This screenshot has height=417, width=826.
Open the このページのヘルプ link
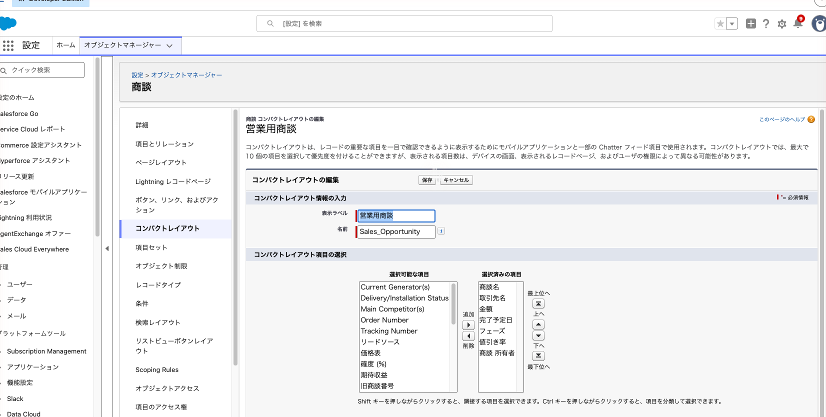(x=782, y=119)
